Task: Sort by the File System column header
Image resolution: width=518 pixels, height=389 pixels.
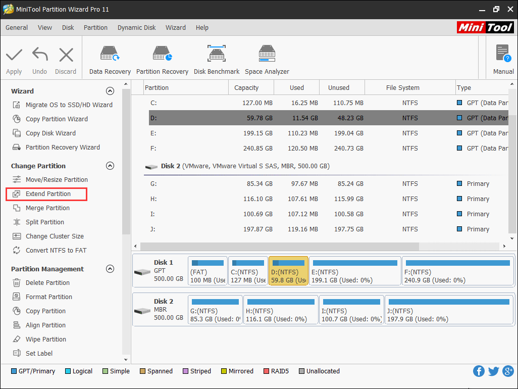Action: tap(410, 87)
